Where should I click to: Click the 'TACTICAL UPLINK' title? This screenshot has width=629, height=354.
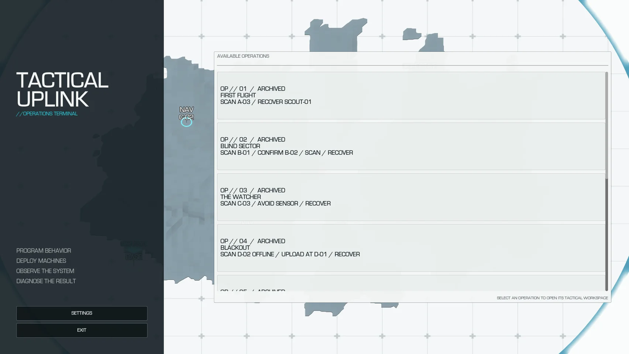click(62, 90)
